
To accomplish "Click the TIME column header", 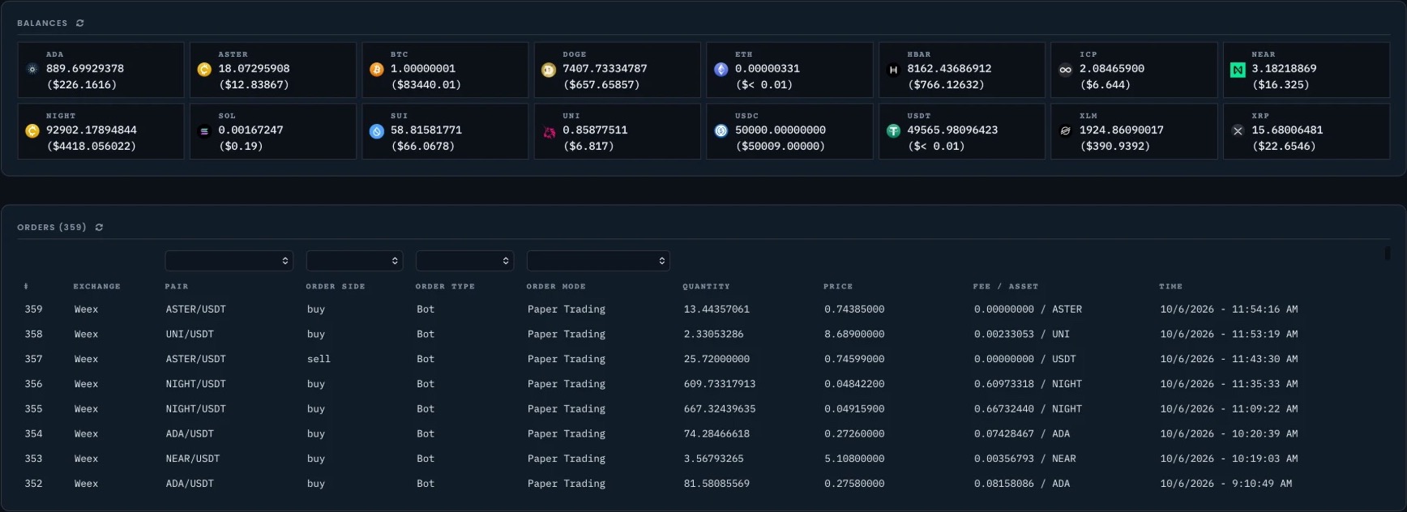I will click(x=1170, y=286).
